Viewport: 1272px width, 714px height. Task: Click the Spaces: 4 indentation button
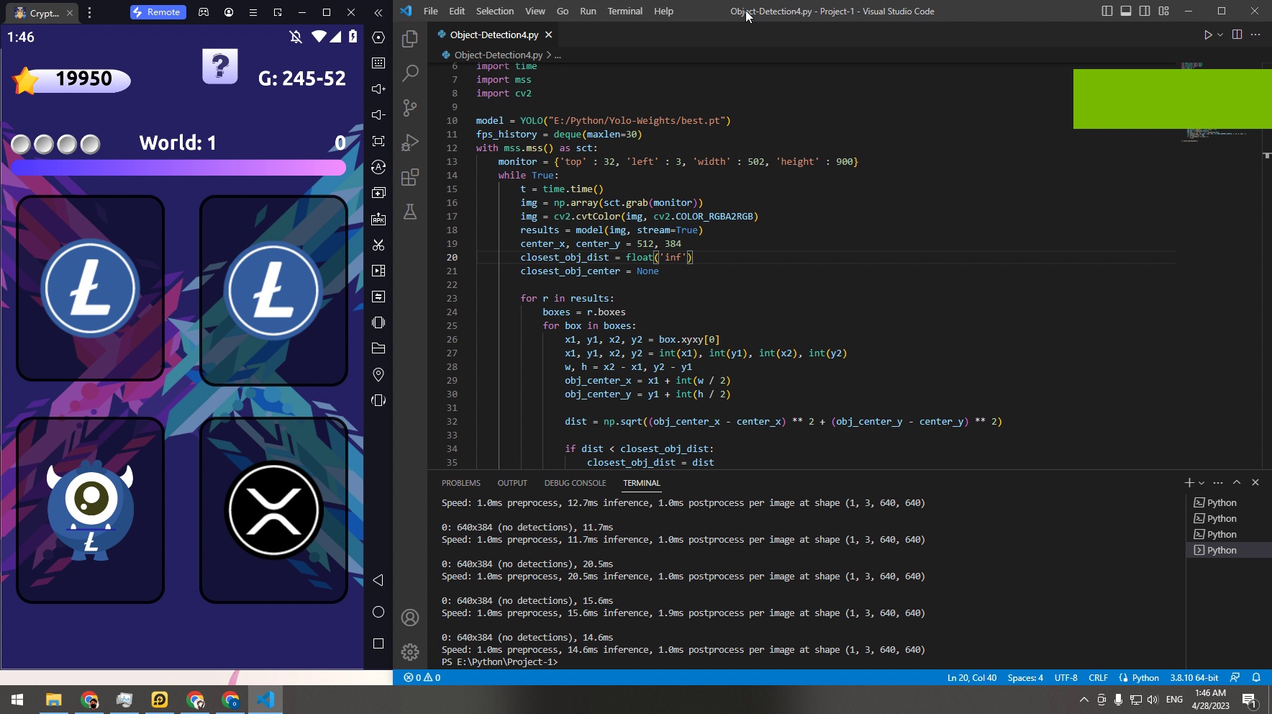click(1025, 677)
